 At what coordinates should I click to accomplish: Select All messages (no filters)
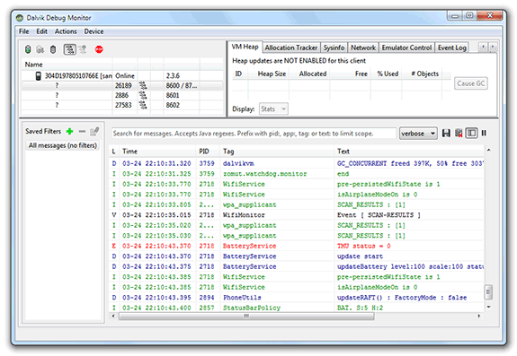63,145
